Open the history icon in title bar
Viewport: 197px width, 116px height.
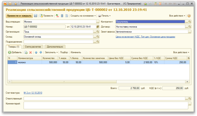[150, 4]
